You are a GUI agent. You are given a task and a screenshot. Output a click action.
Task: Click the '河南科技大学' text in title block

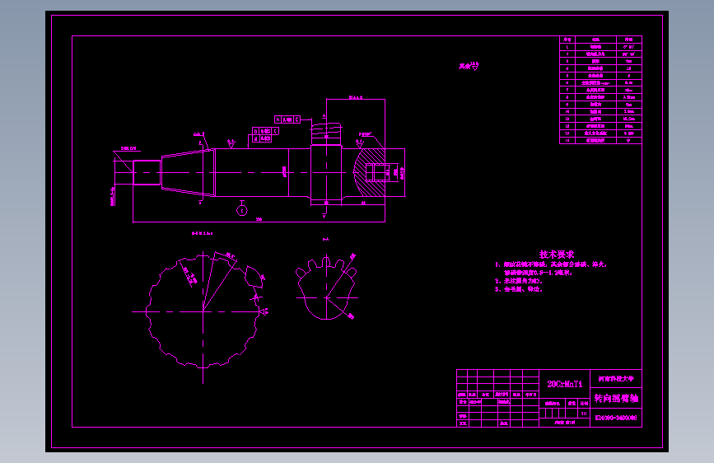(x=616, y=379)
